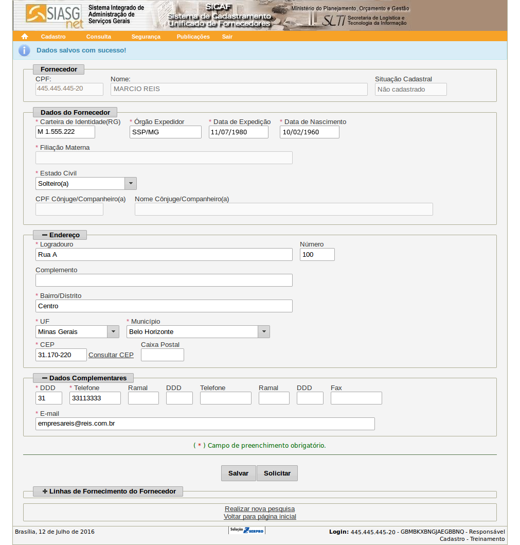
Task: Click the blue info icon beside the success message
Action: click(x=24, y=50)
